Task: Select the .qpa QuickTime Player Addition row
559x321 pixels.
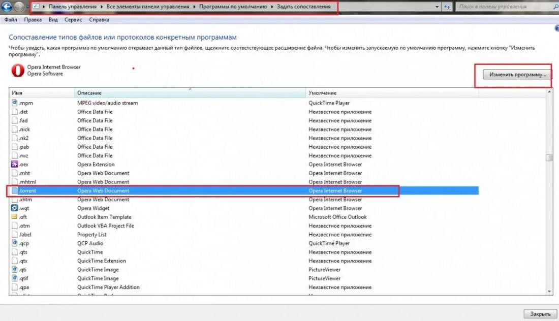Action: pyautogui.click(x=244, y=287)
